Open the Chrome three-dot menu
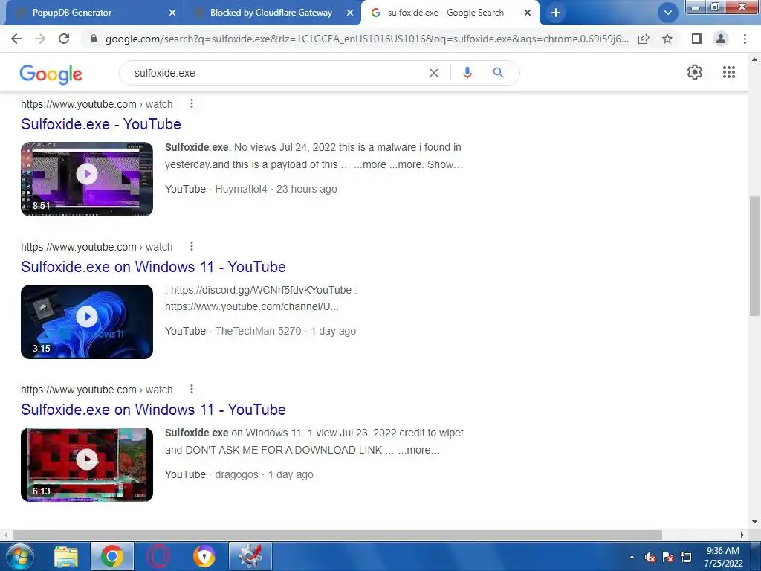Image resolution: width=761 pixels, height=571 pixels. pos(745,39)
